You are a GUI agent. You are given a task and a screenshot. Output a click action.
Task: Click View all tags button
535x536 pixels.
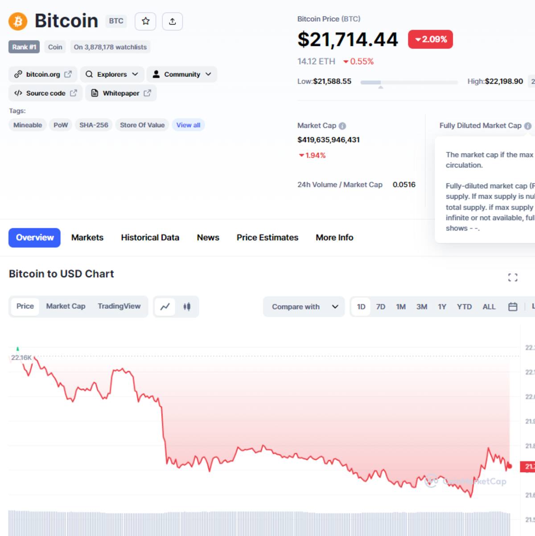click(188, 125)
